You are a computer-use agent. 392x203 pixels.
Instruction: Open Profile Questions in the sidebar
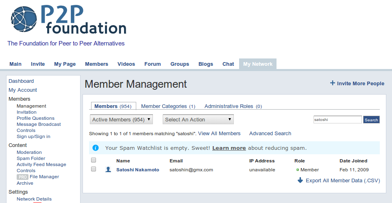coord(35,118)
